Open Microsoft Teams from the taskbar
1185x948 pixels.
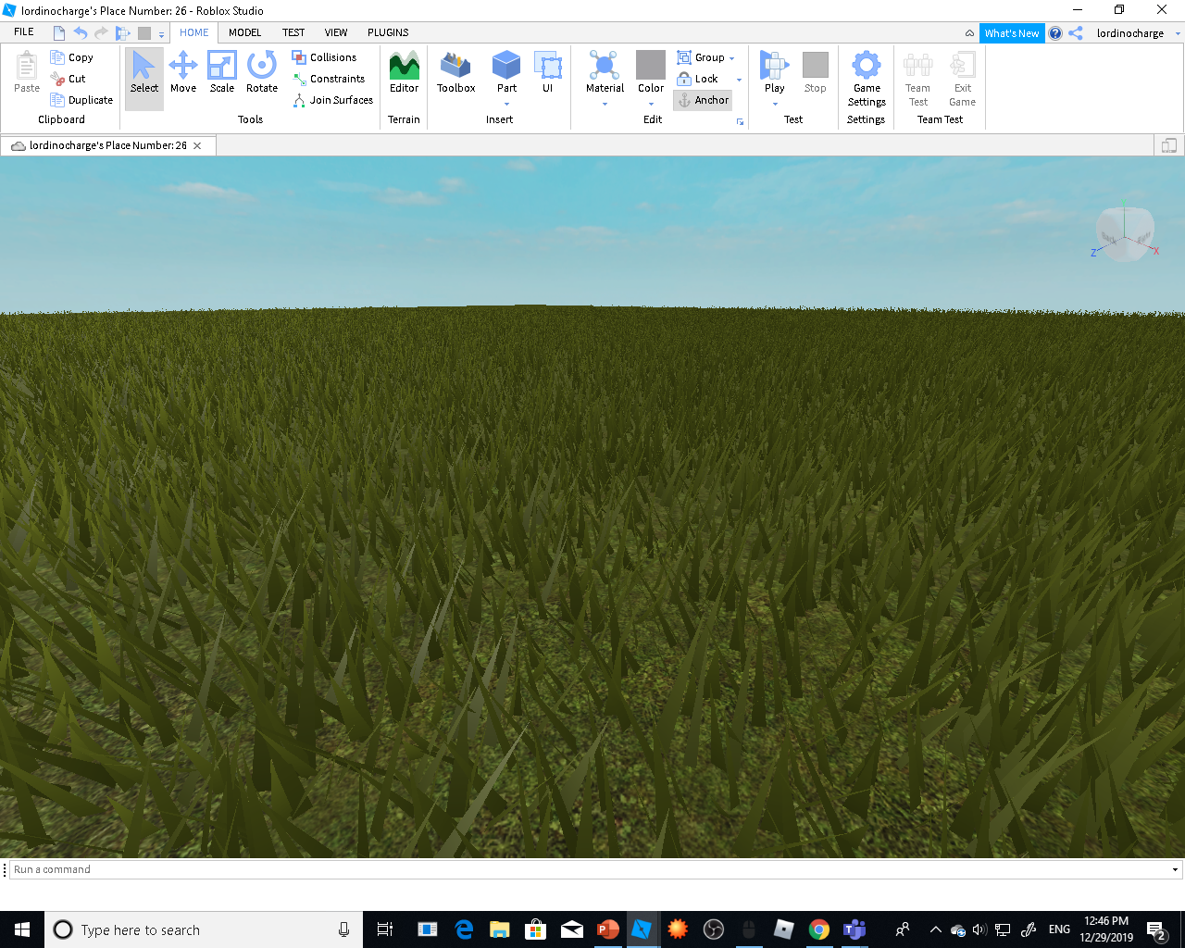coord(854,929)
